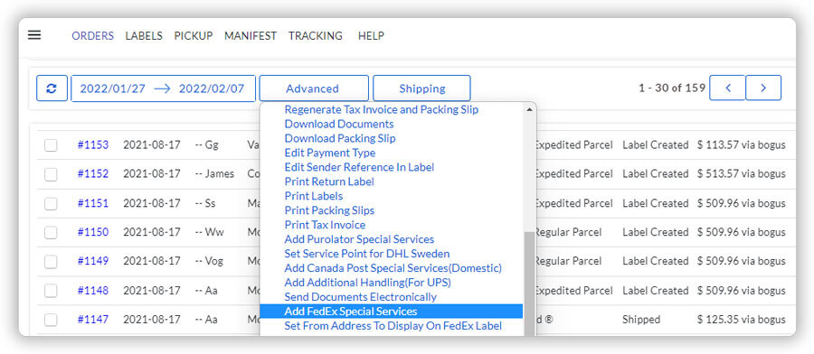Open the date range picker 2022/01/27 to 2022/02/07
This screenshot has width=814, height=354.
click(163, 88)
